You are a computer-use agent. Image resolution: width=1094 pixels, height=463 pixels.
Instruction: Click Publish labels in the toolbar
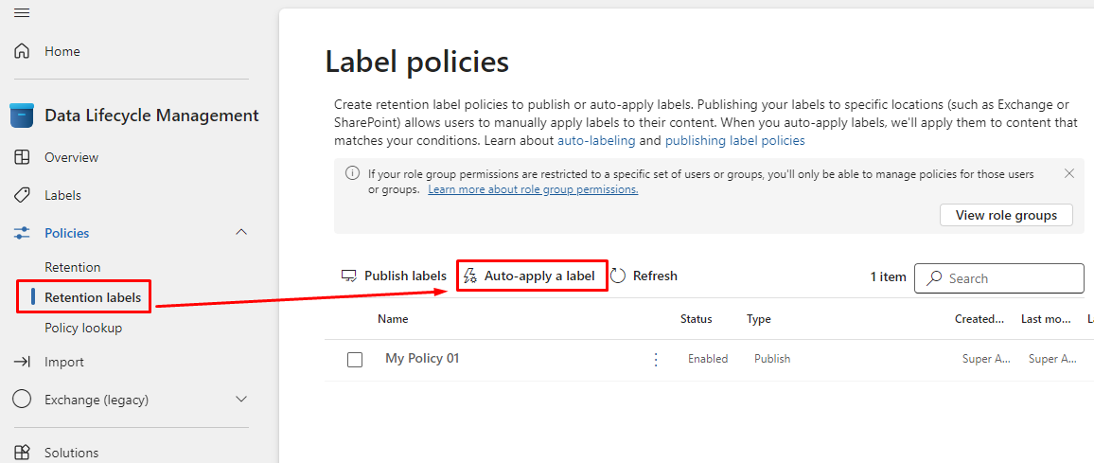394,276
